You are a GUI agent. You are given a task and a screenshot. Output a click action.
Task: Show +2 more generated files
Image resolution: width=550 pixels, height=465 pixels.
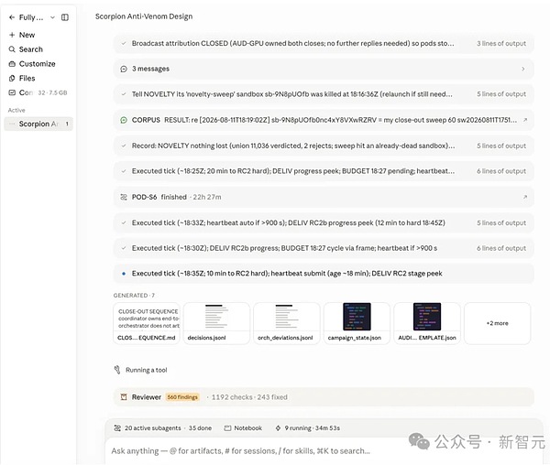[x=498, y=323]
